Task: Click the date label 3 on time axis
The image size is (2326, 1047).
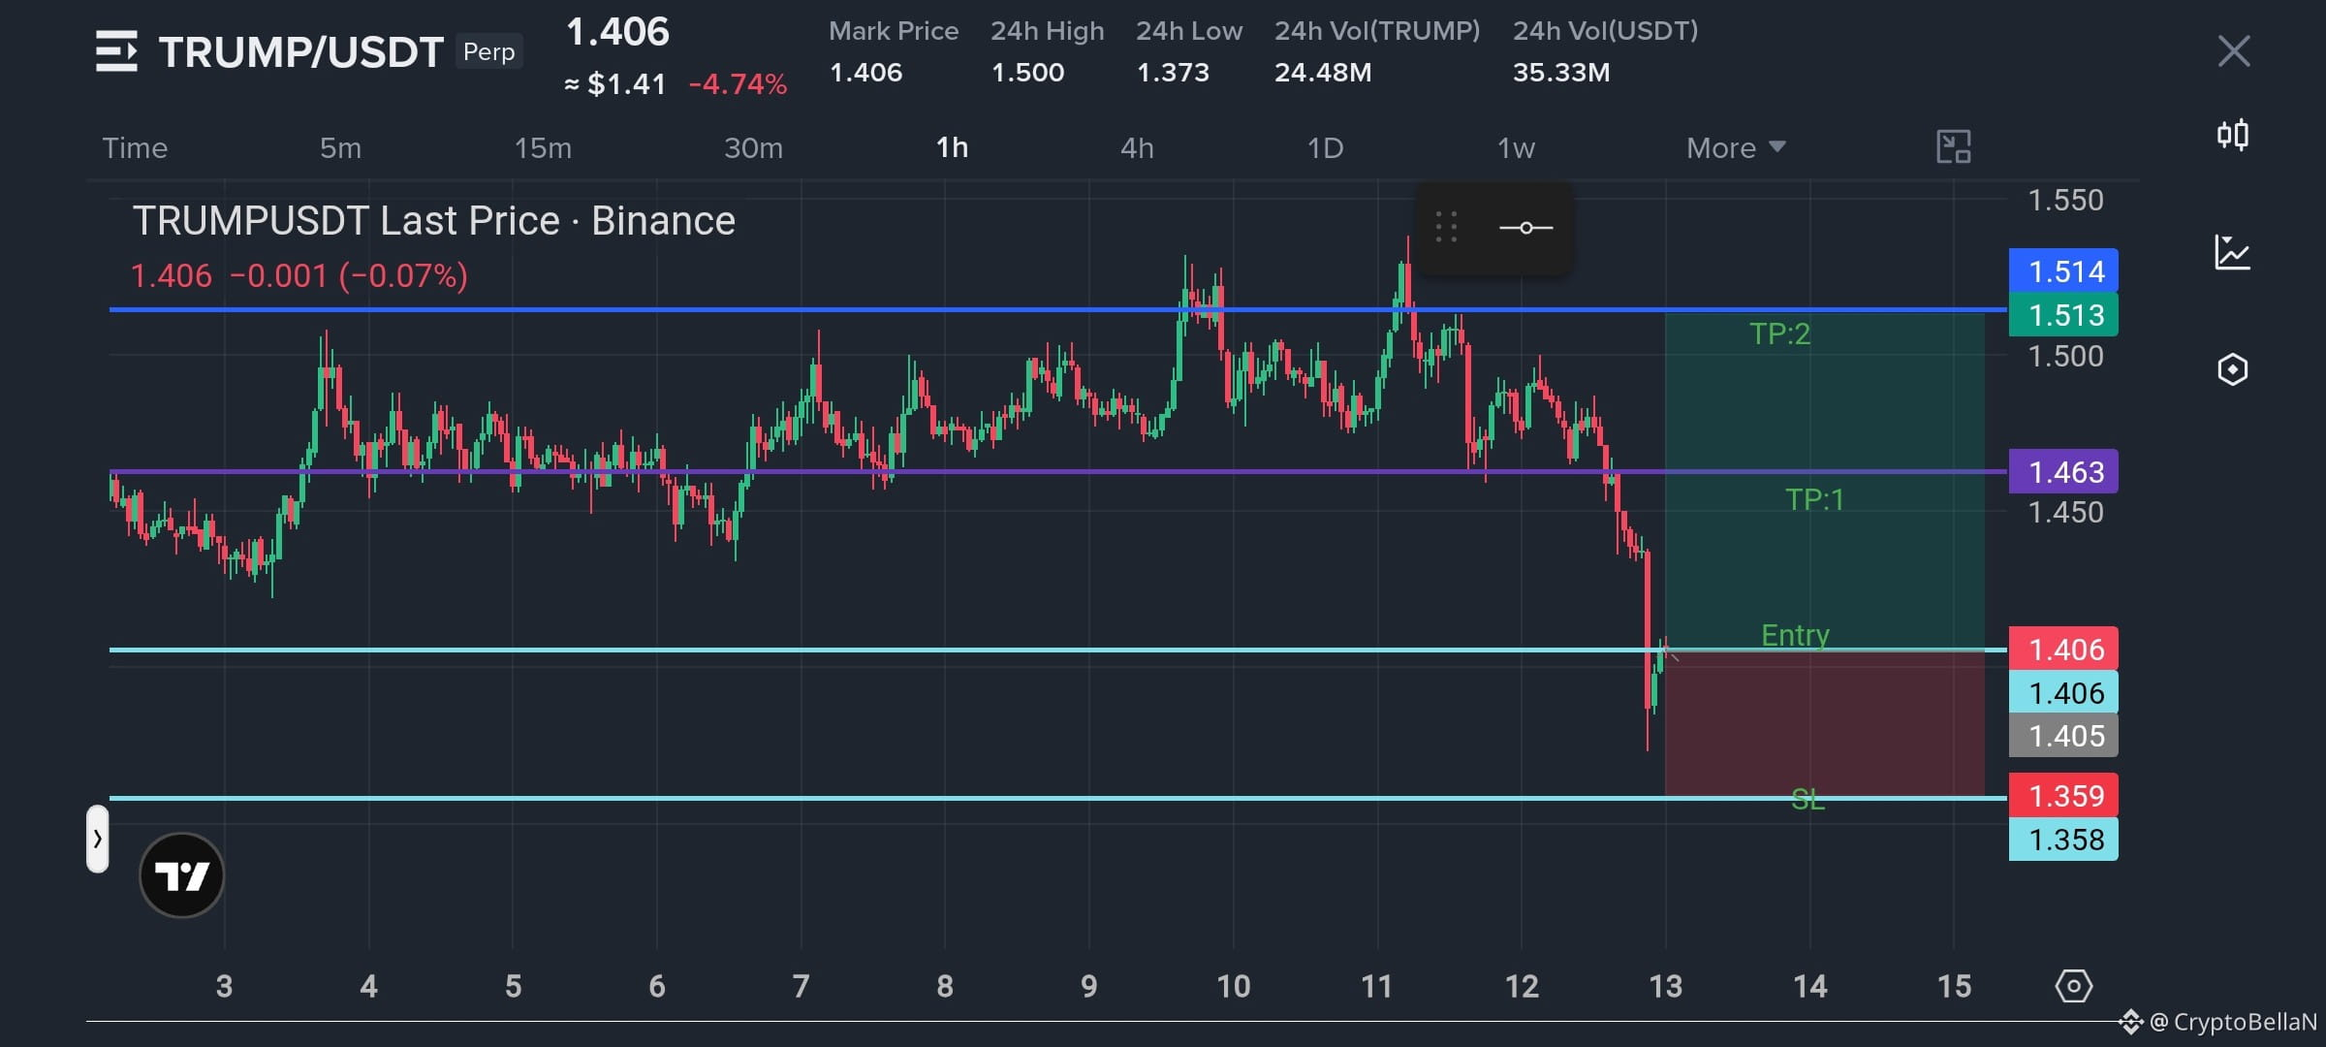Action: pos(224,987)
